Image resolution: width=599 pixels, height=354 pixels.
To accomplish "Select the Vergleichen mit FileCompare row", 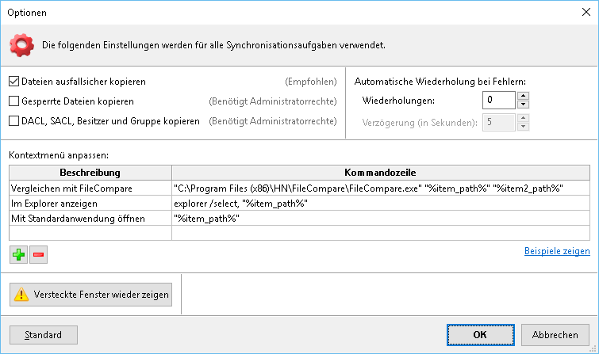I will [x=300, y=188].
